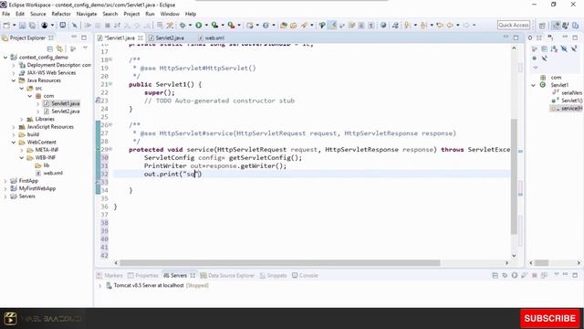This screenshot has width=584, height=329.
Task: Open Project Explorer view menu arrow
Action: [x=85, y=48]
